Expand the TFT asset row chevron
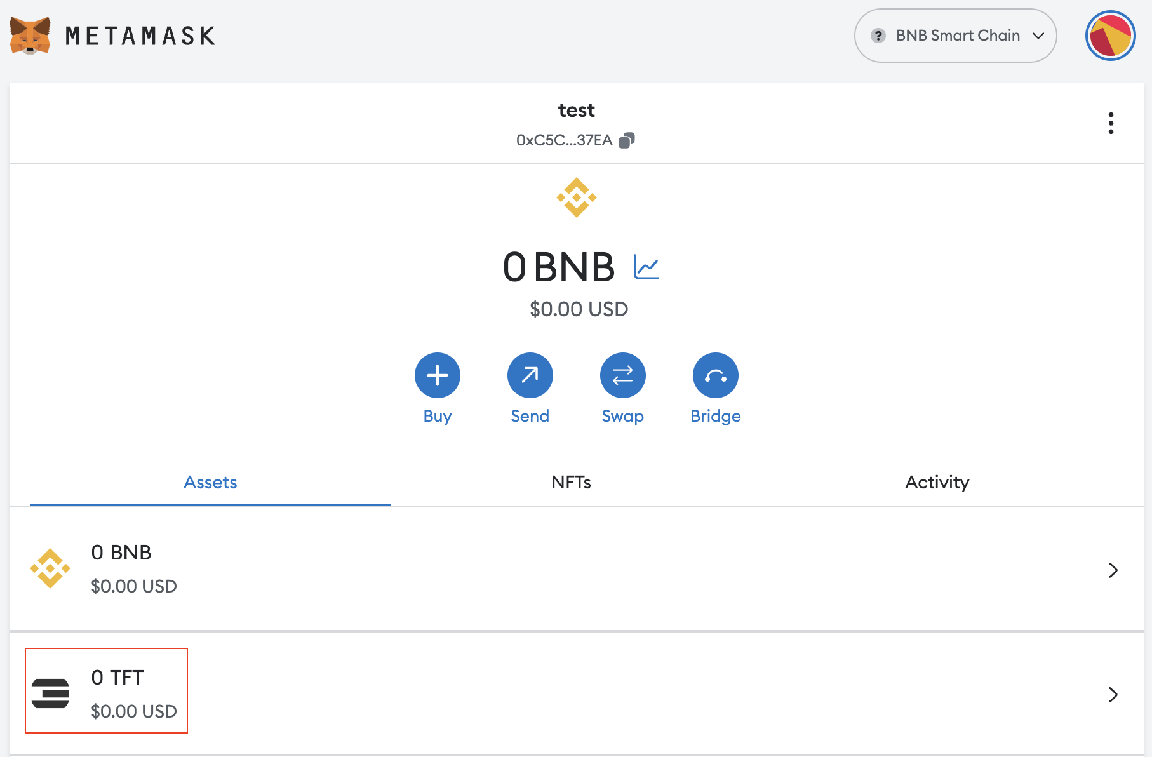This screenshot has width=1152, height=757. click(x=1113, y=695)
